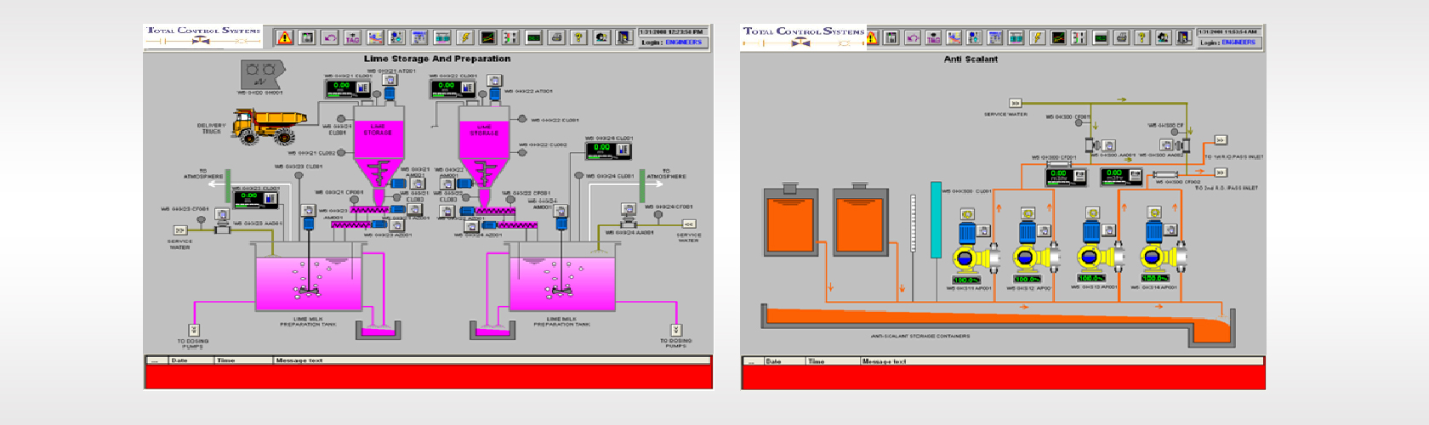Image resolution: width=1429 pixels, height=425 pixels.
Task: Click alarm warning triangle in Lime Storage toolbar
Action: [285, 37]
